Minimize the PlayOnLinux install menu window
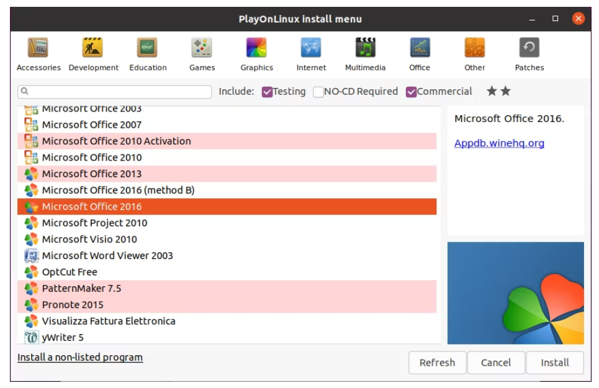This screenshot has height=388, width=599. [532, 19]
